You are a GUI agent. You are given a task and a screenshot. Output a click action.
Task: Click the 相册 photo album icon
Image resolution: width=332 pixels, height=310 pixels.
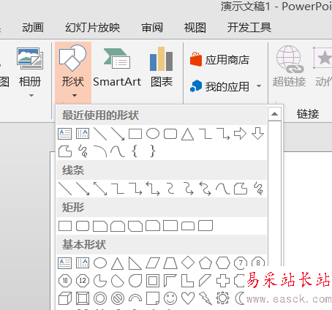coord(30,58)
